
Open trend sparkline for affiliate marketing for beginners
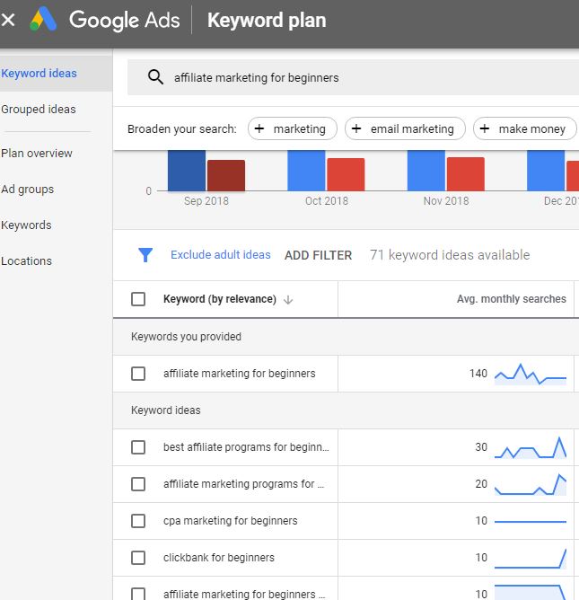tap(531, 374)
